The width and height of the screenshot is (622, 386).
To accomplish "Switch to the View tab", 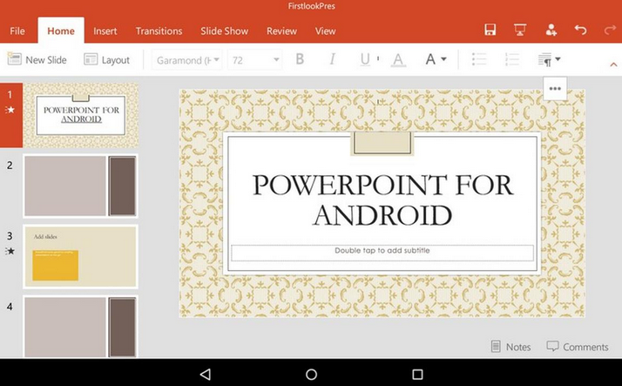I will click(x=325, y=31).
